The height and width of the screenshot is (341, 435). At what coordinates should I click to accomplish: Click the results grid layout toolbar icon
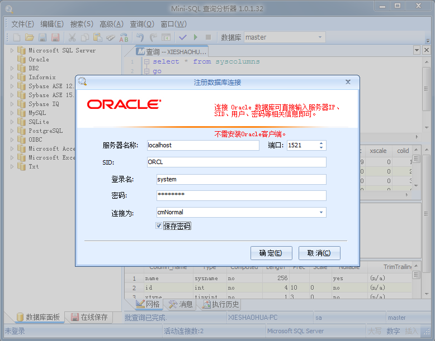click(166, 37)
